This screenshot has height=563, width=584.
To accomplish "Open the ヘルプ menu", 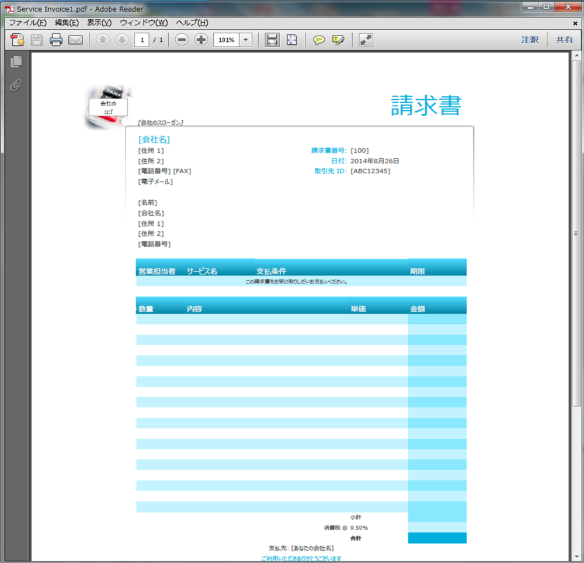I will click(192, 23).
